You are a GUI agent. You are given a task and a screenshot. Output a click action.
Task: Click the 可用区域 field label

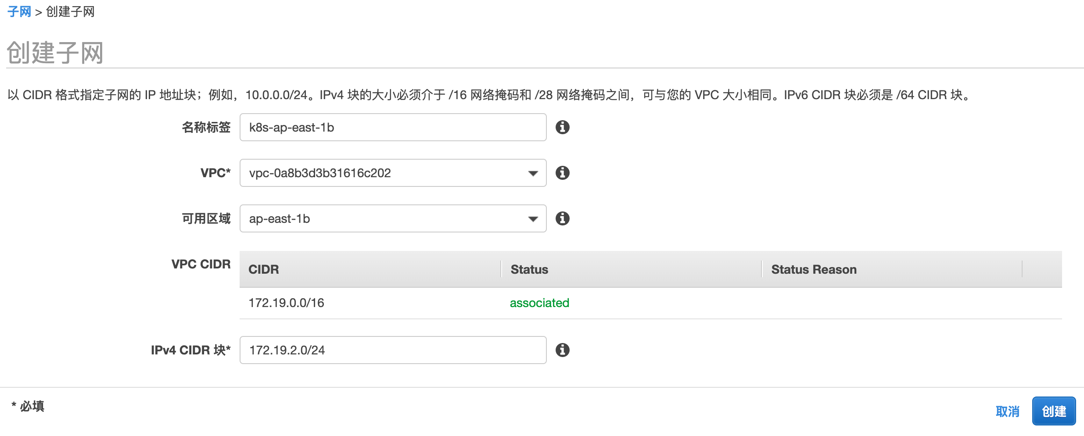(206, 218)
